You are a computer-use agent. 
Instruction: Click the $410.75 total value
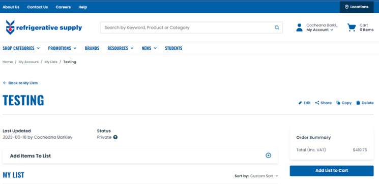[360, 150]
